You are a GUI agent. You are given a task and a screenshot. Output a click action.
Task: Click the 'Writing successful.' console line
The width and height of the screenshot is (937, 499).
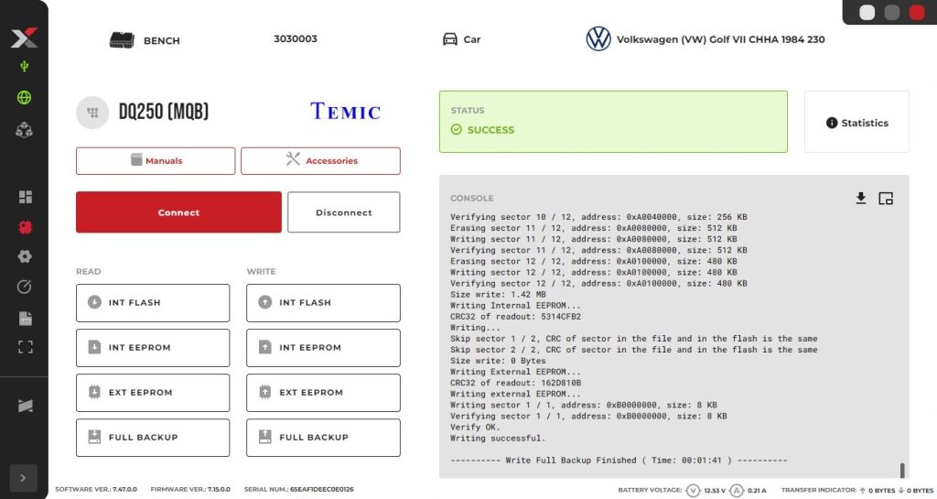click(498, 438)
